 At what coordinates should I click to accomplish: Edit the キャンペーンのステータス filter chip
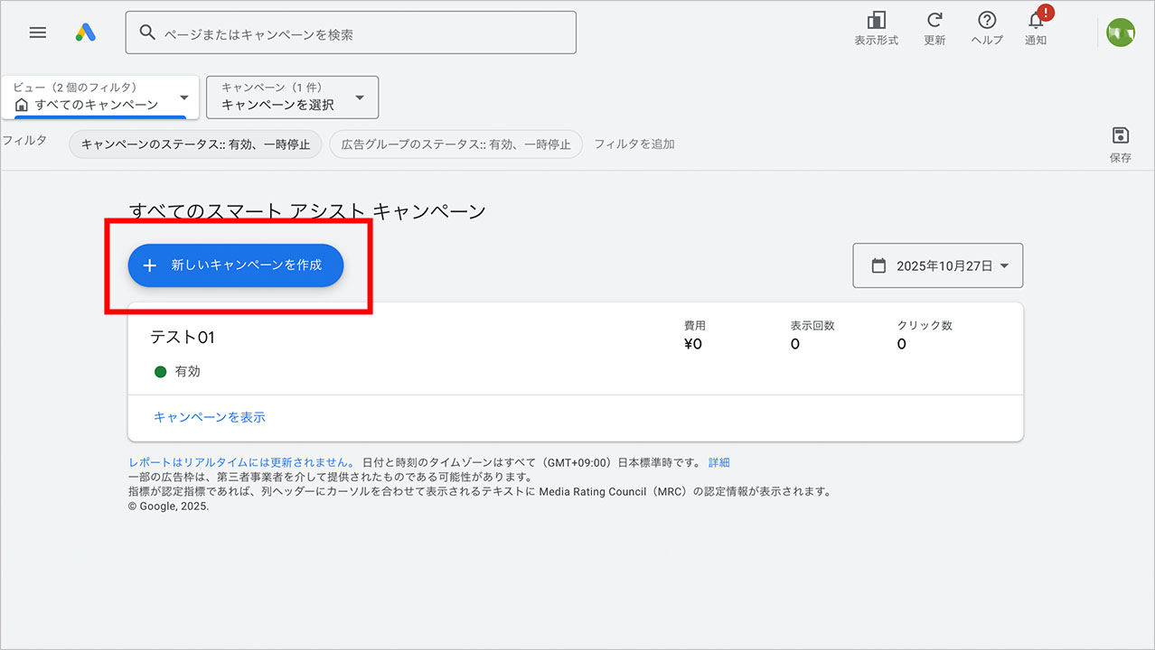[194, 144]
